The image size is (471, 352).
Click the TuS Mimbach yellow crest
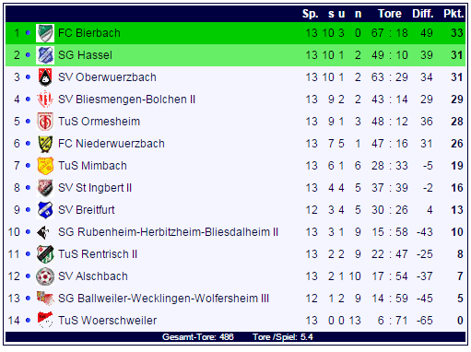[45, 166]
